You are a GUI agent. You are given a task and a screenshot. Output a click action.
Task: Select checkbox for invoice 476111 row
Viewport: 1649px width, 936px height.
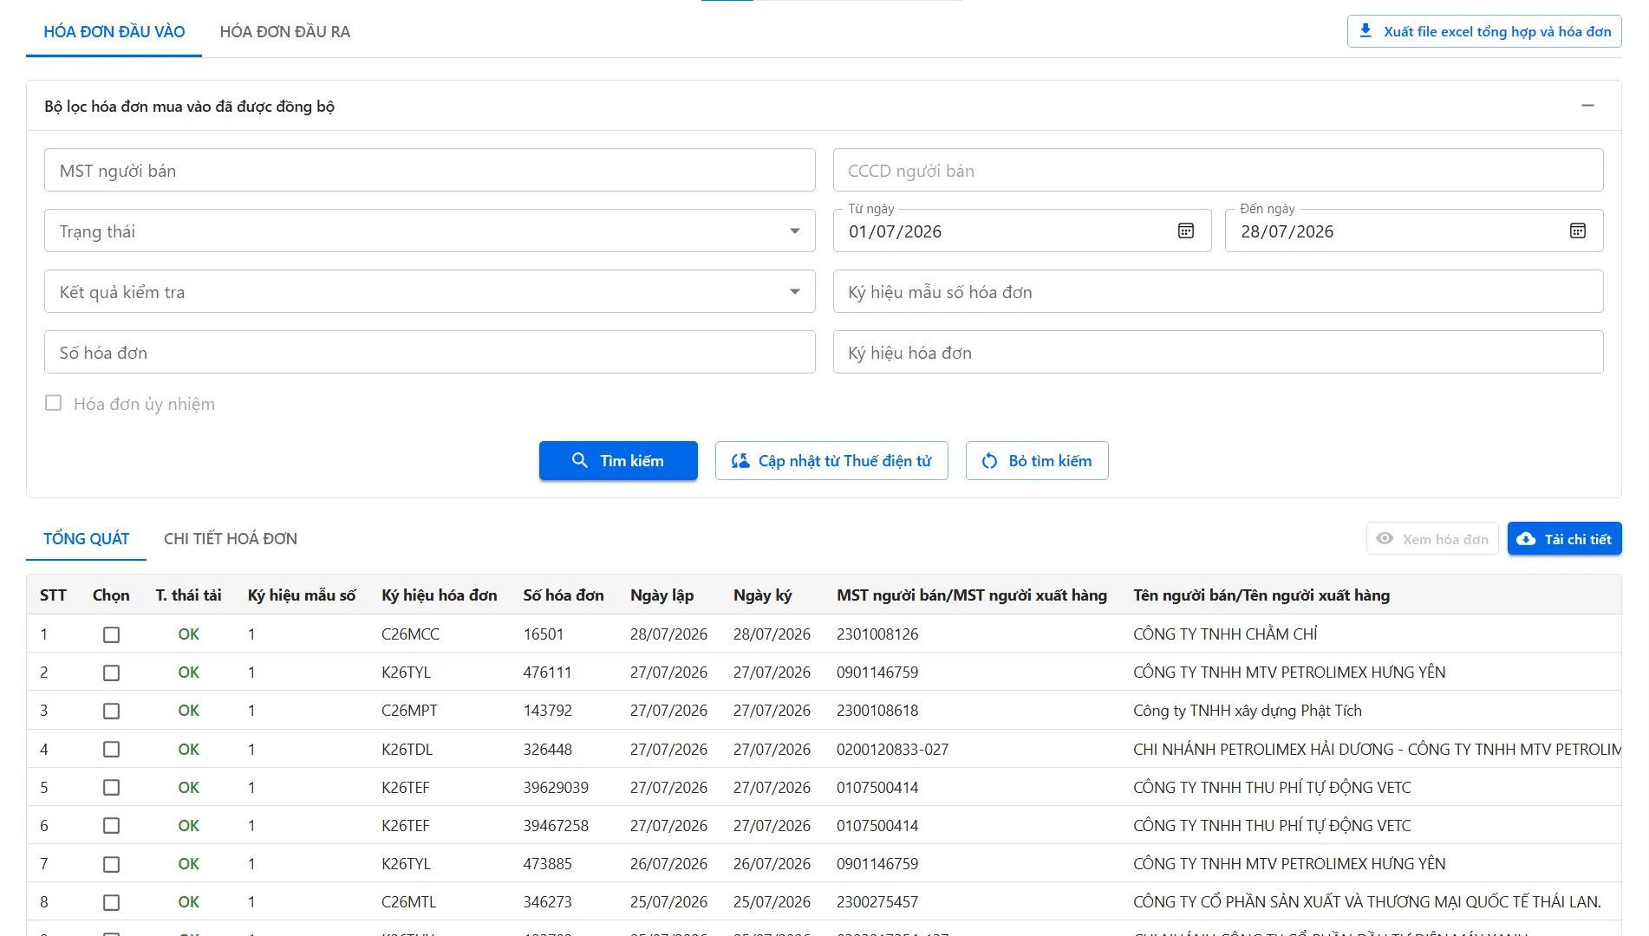(111, 673)
